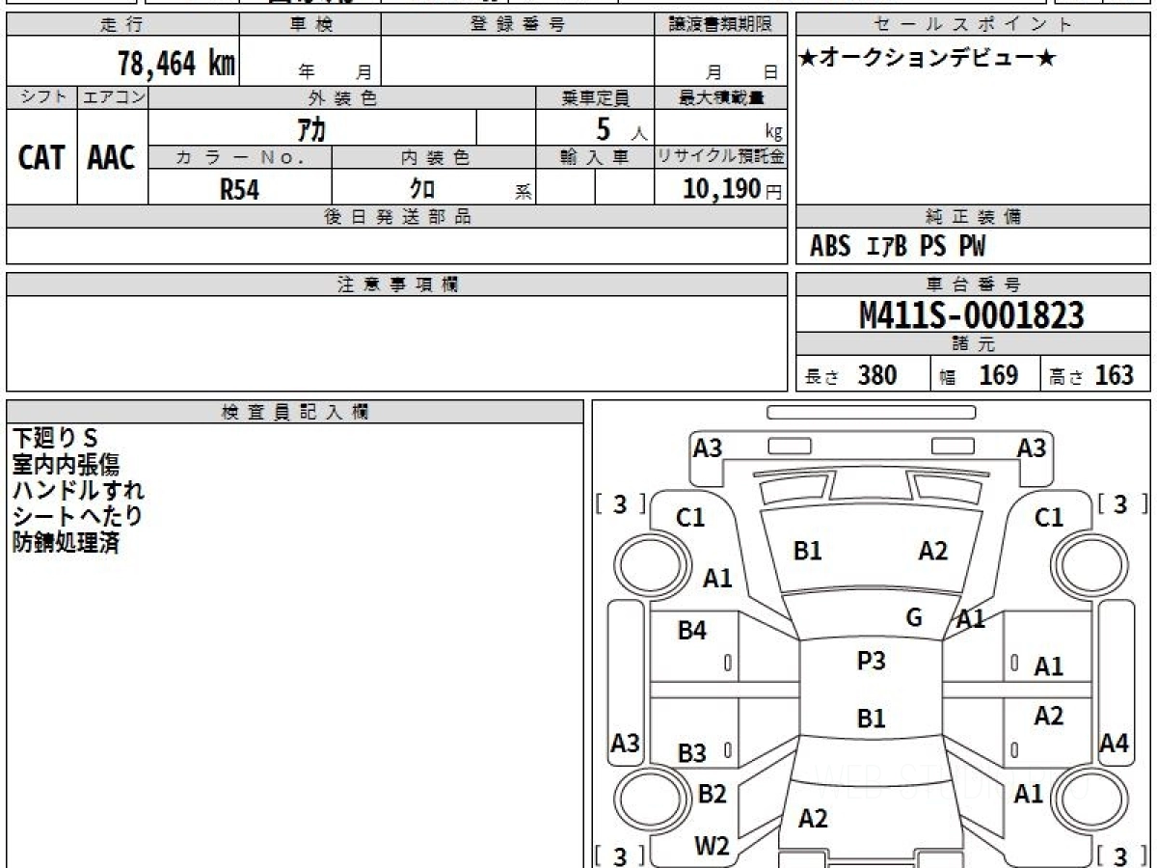
Task: Click the 登録番号 header cell
Action: (518, 25)
